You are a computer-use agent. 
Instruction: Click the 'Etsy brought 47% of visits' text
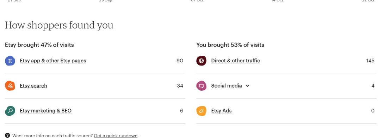pyautogui.click(x=39, y=45)
